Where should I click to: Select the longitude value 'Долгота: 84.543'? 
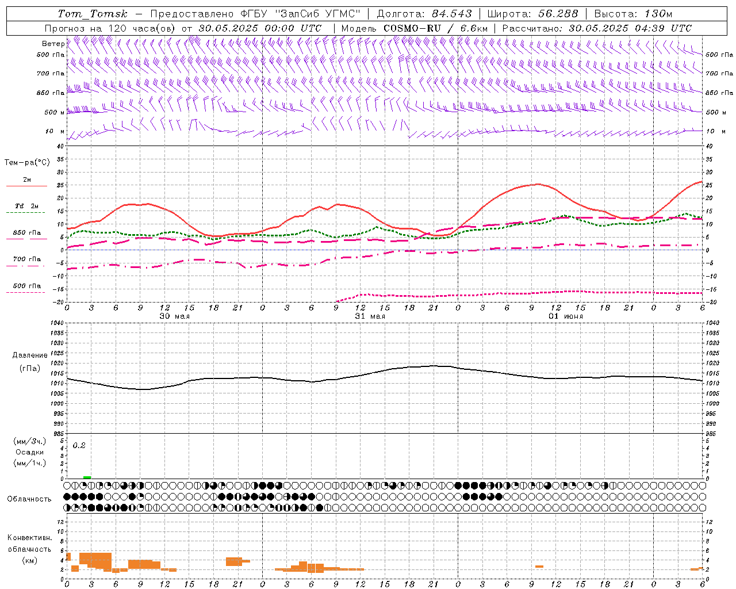click(424, 14)
